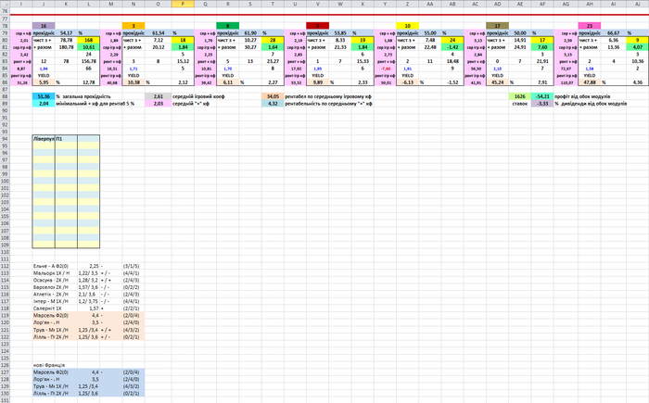Viewport: 649px width, 403px height.
Task: Click the green cell with value 10,61
Action: [x=88, y=47]
